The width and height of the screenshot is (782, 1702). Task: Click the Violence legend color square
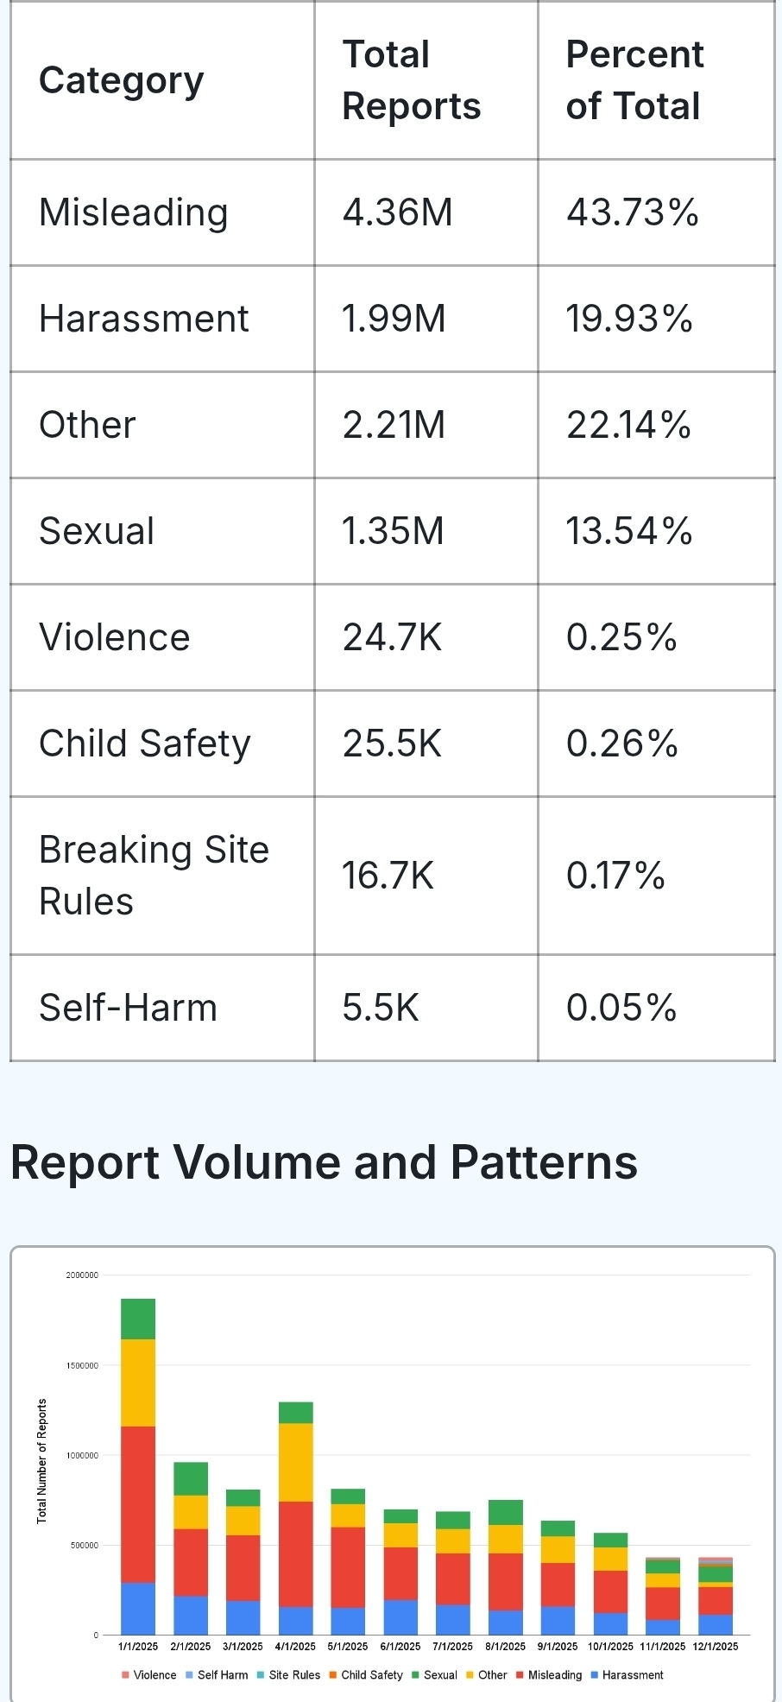click(126, 1675)
